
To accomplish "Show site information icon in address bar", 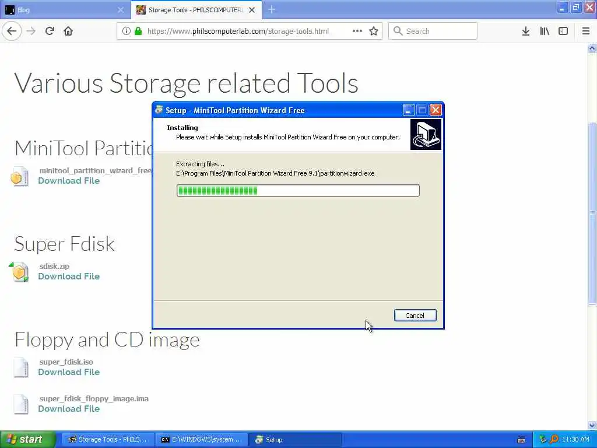I will click(x=126, y=31).
